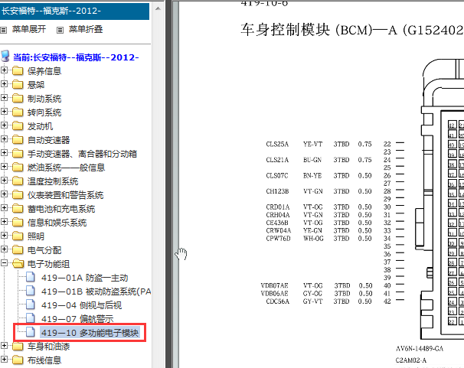
Task: Click the 车身和油漆 folder icon
Action: [x=18, y=346]
